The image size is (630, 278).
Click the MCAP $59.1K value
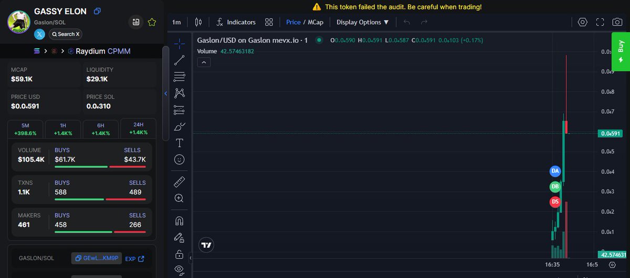pos(22,79)
